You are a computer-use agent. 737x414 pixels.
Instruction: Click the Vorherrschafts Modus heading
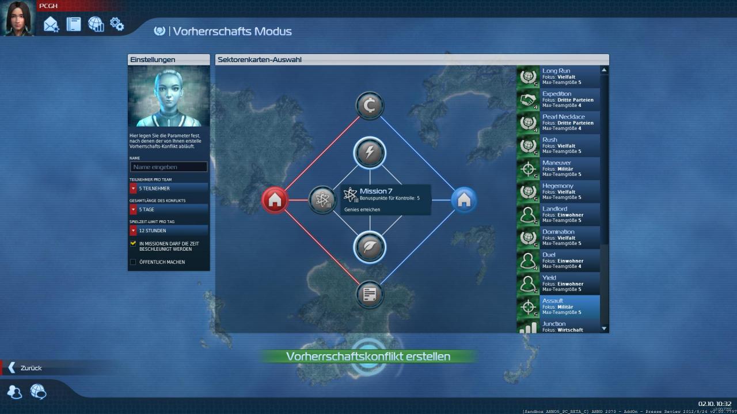(x=233, y=31)
